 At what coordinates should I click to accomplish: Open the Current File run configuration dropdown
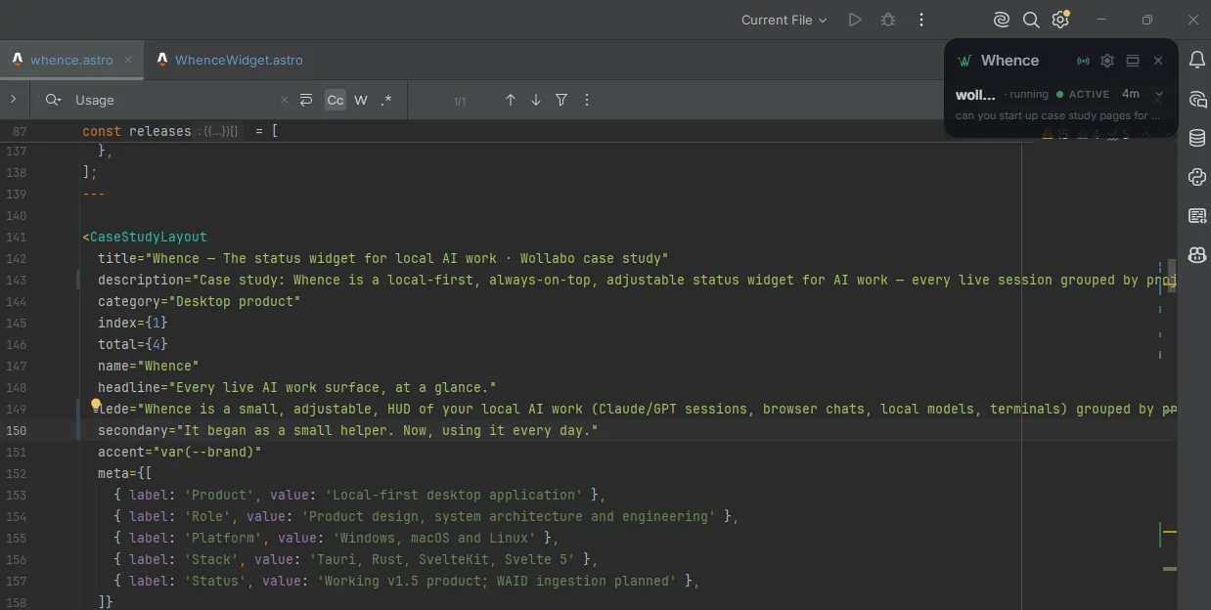(x=784, y=20)
